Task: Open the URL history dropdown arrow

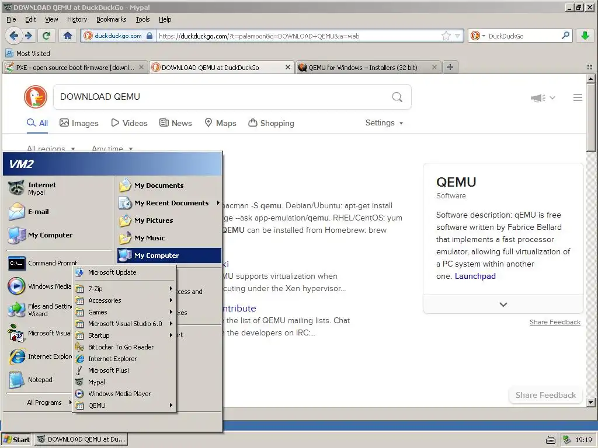Action: [457, 36]
